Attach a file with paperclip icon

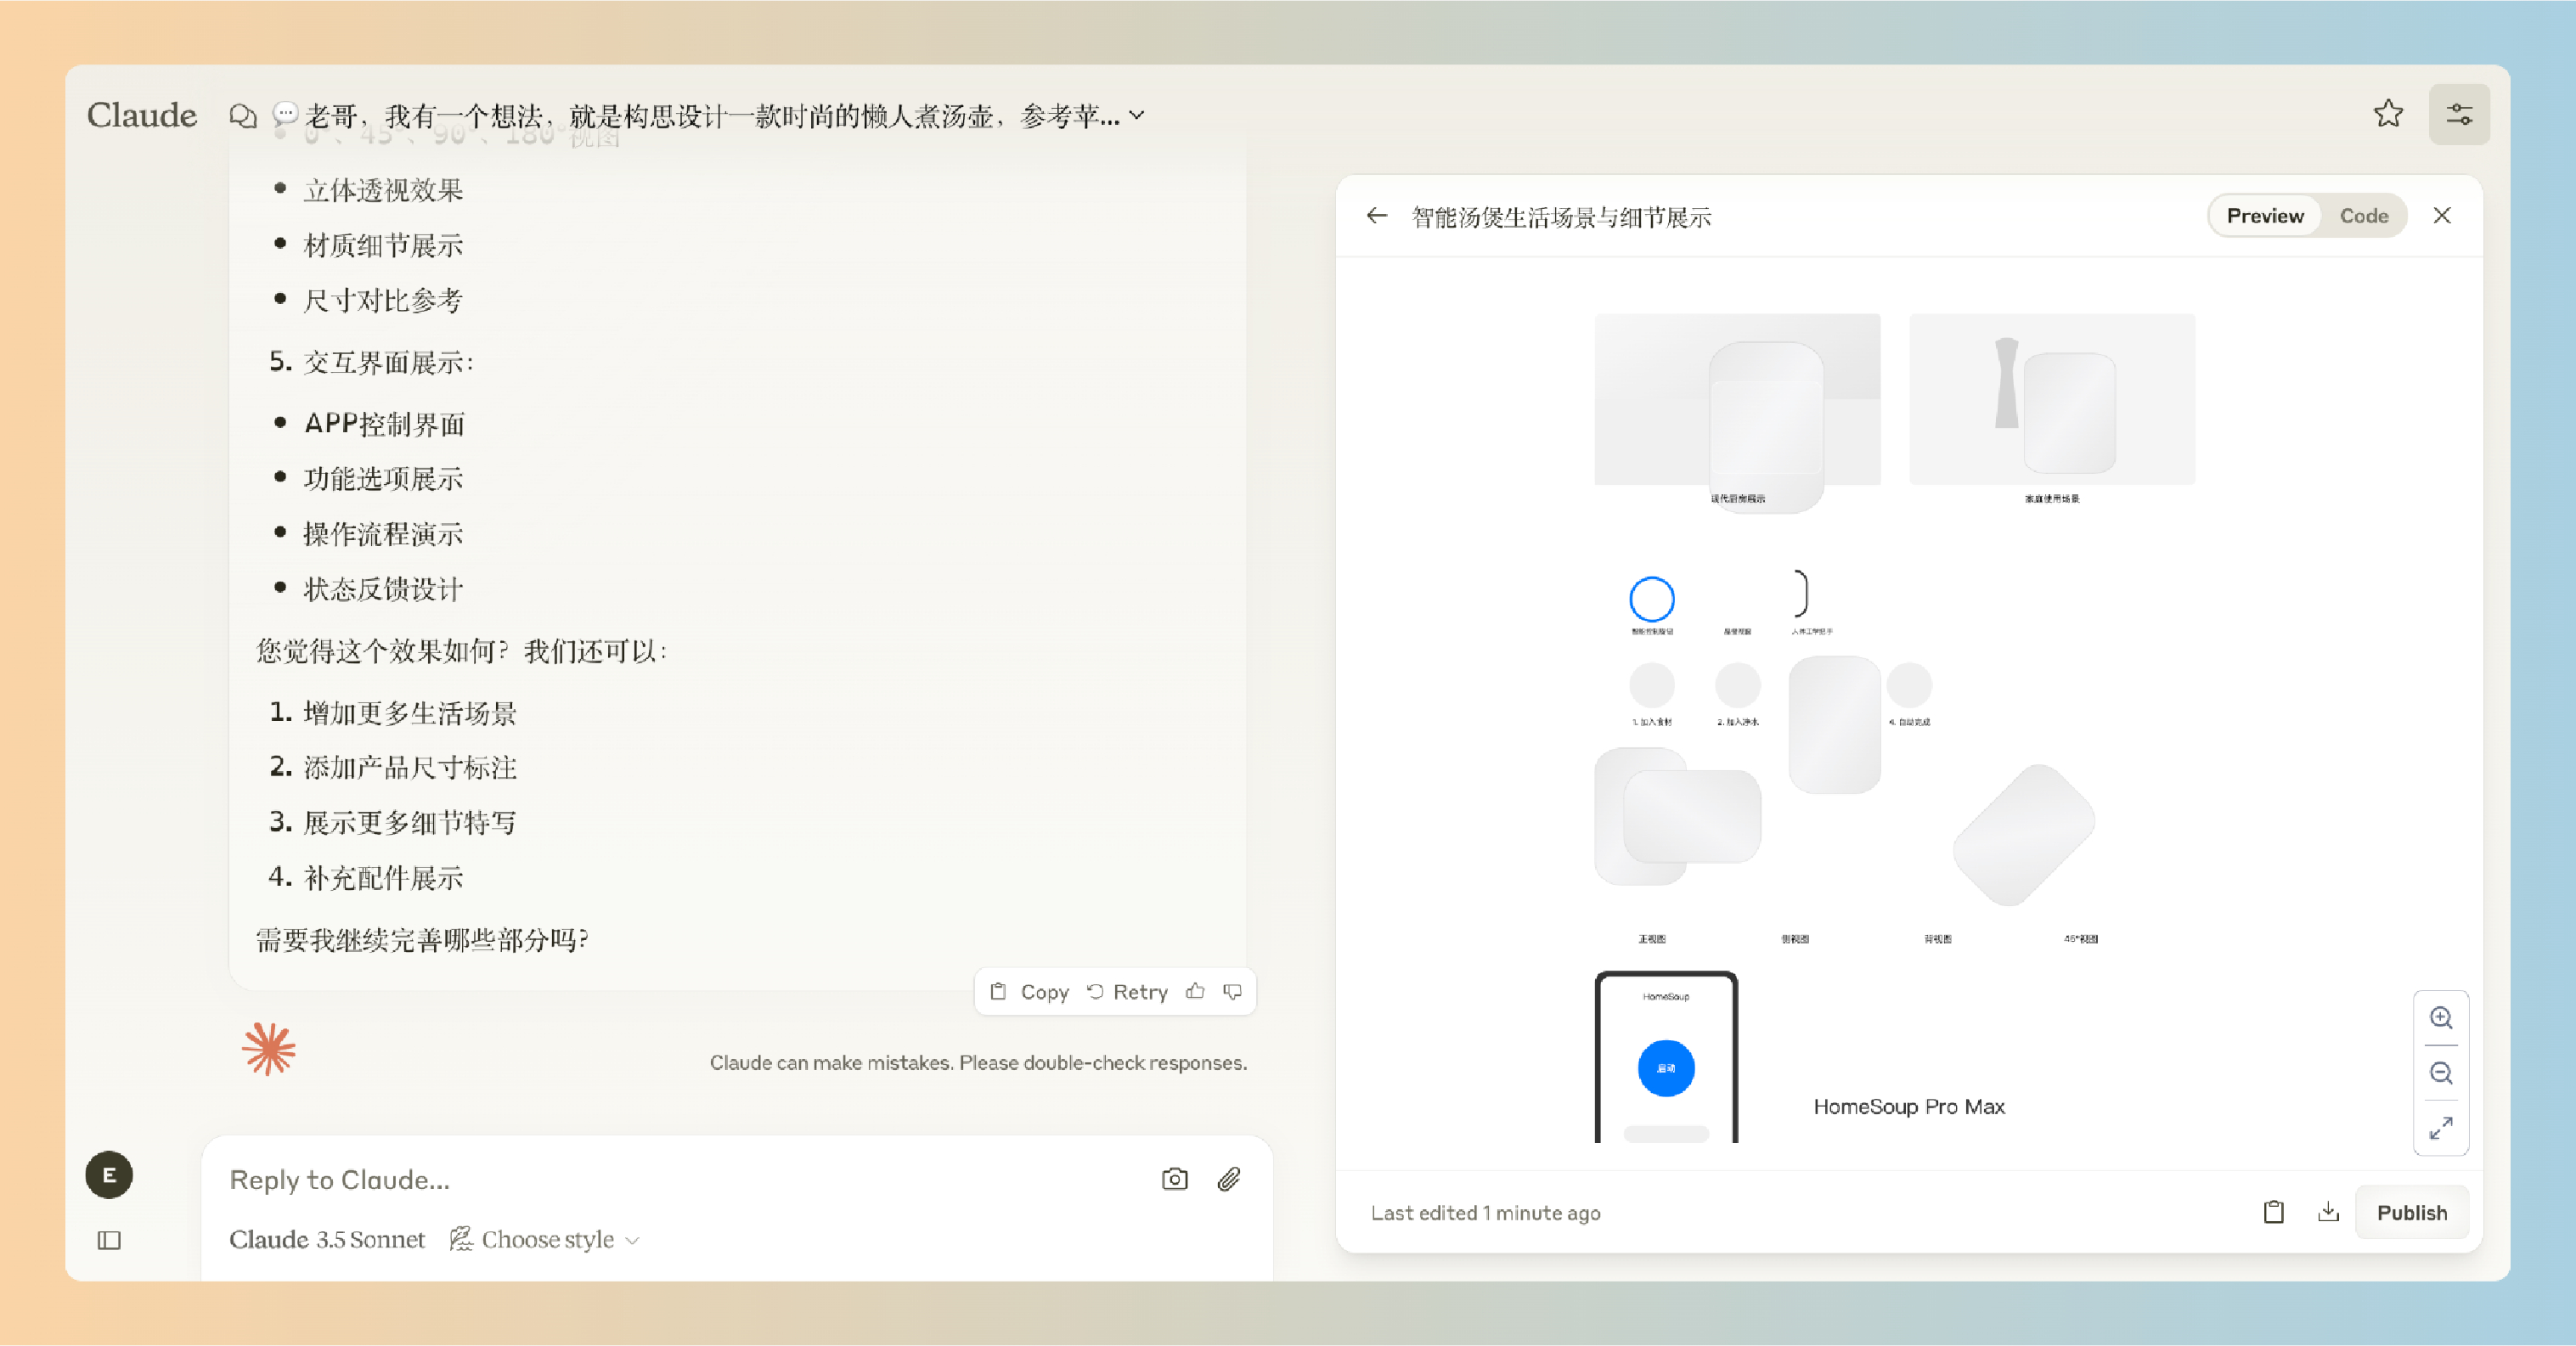[x=1229, y=1179]
